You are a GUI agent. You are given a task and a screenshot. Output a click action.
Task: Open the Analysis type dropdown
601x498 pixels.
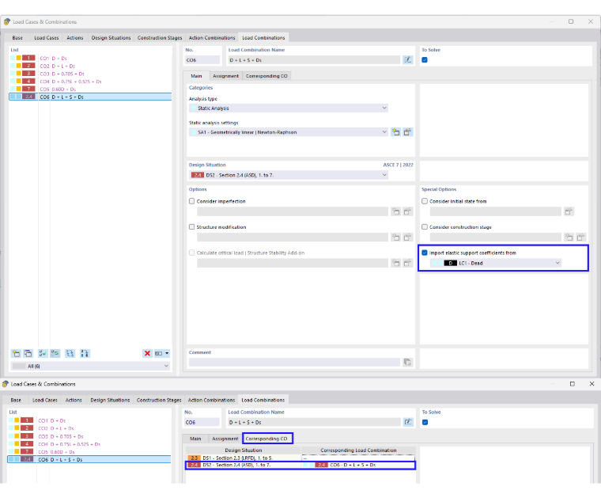click(x=288, y=108)
